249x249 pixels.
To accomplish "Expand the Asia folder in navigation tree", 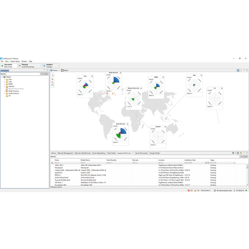I will tap(4, 80).
